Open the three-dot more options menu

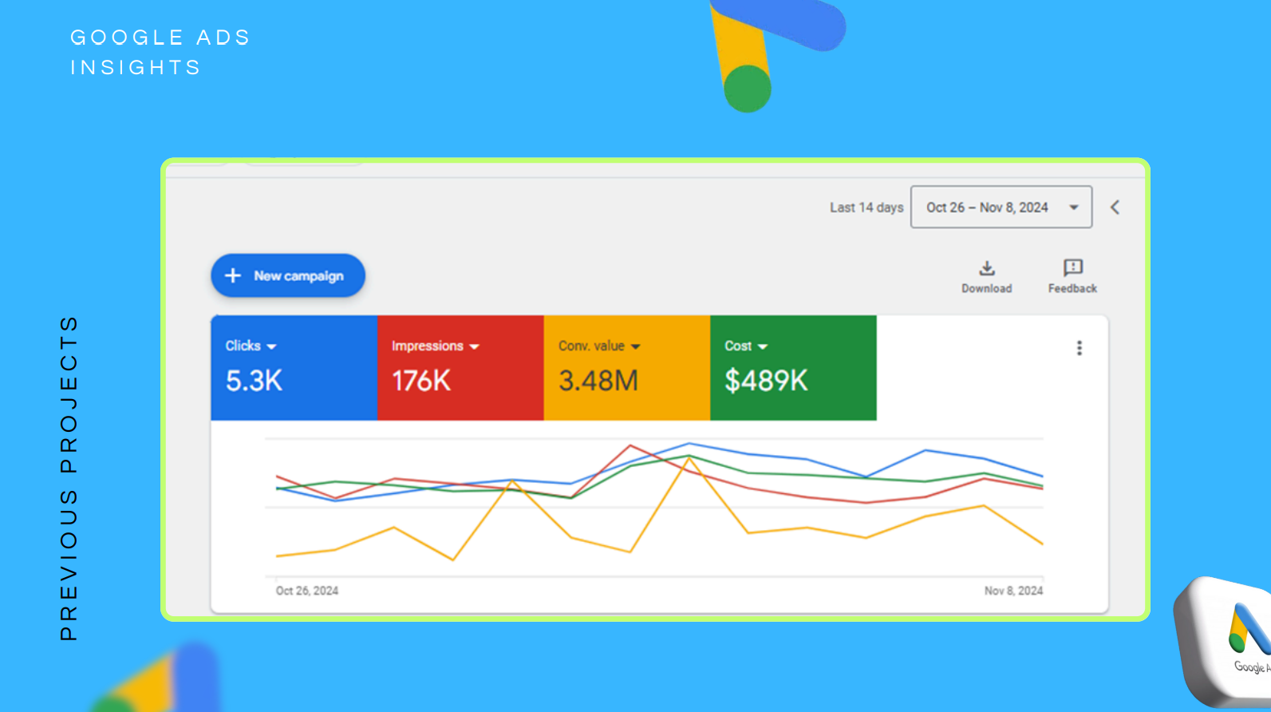(1079, 348)
